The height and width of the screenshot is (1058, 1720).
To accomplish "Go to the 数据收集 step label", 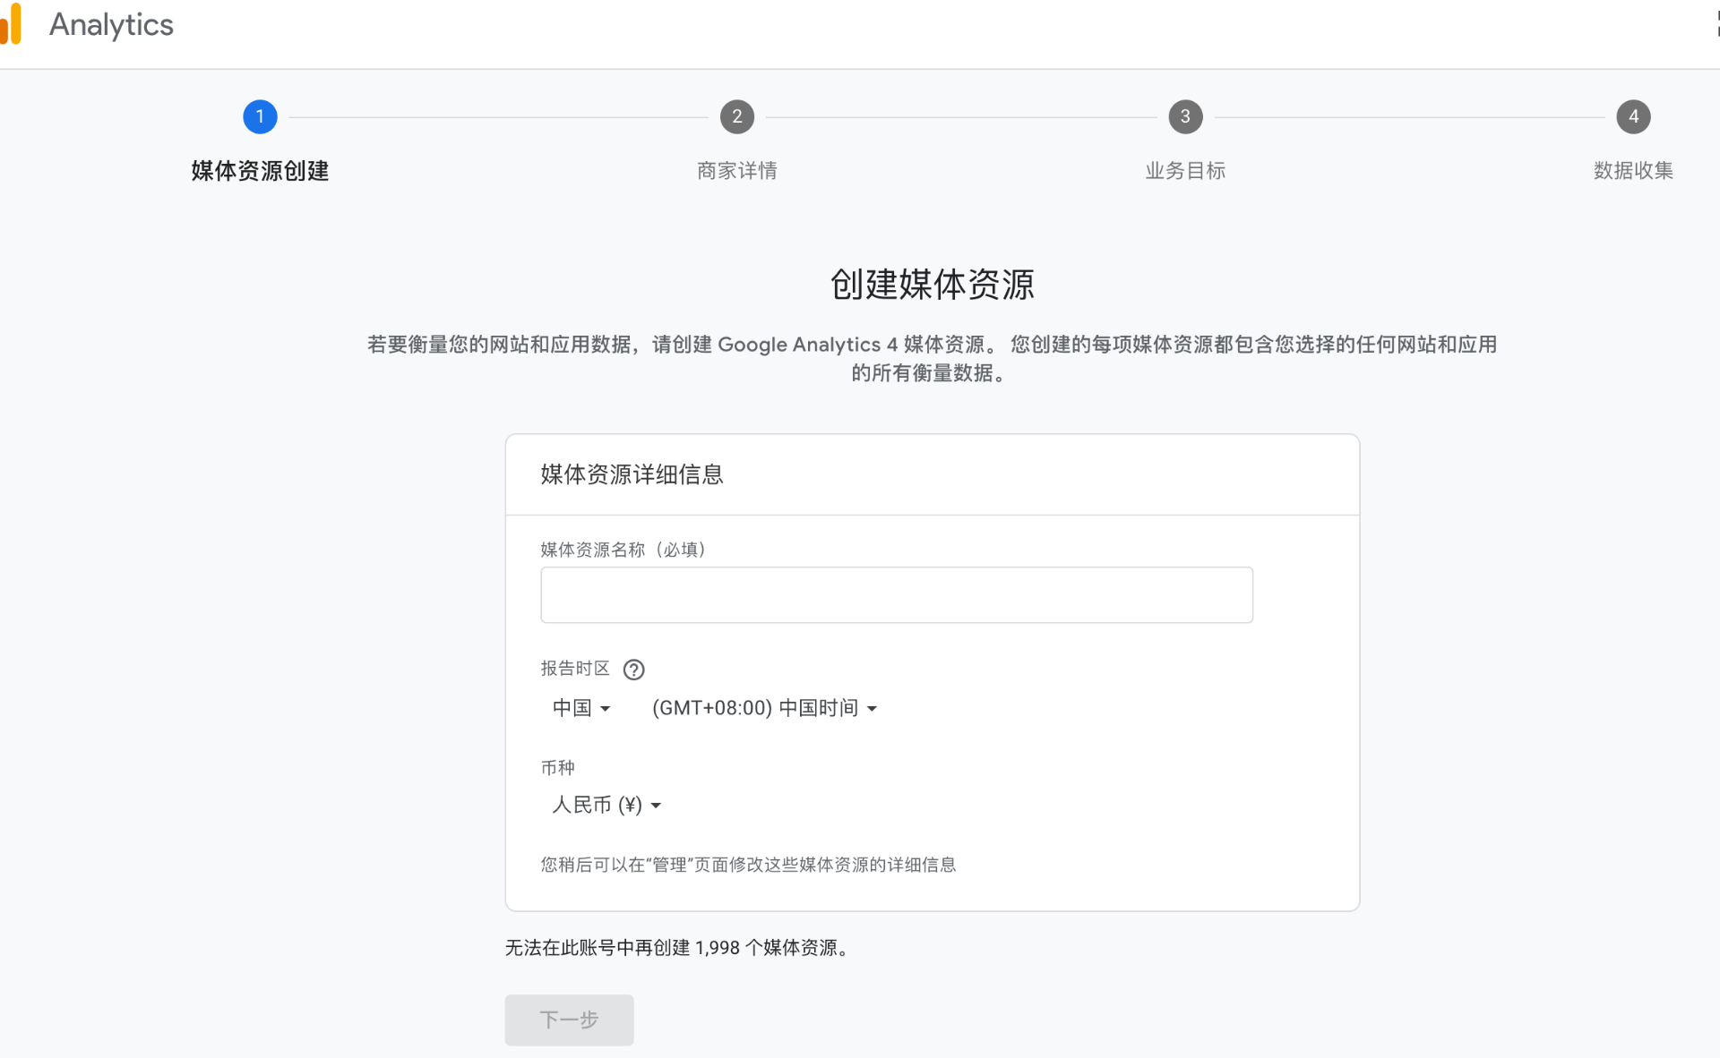I will (x=1633, y=171).
